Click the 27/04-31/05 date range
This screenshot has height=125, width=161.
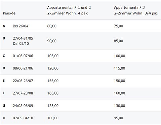click(23, 38)
